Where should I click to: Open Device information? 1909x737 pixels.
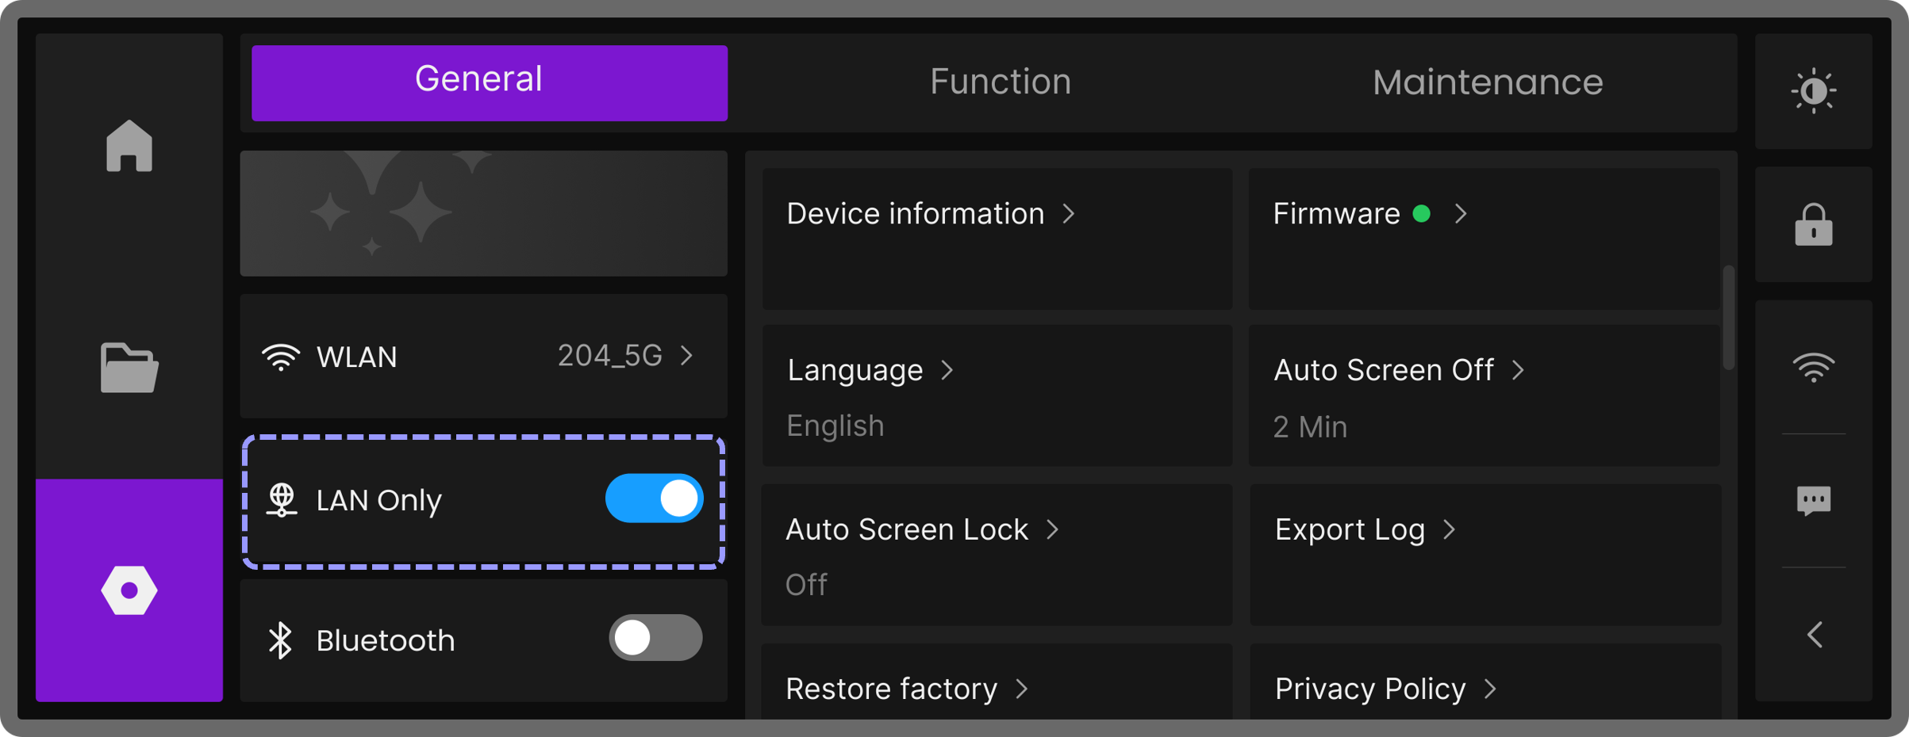pyautogui.click(x=997, y=237)
